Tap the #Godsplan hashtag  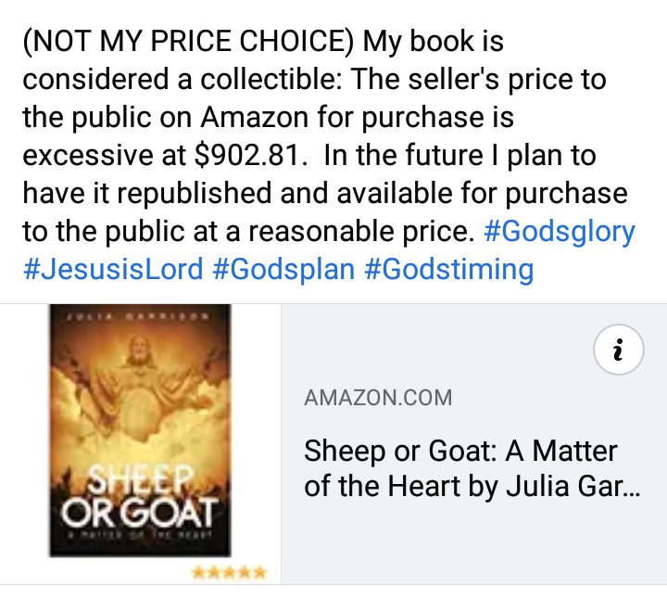pos(283,269)
